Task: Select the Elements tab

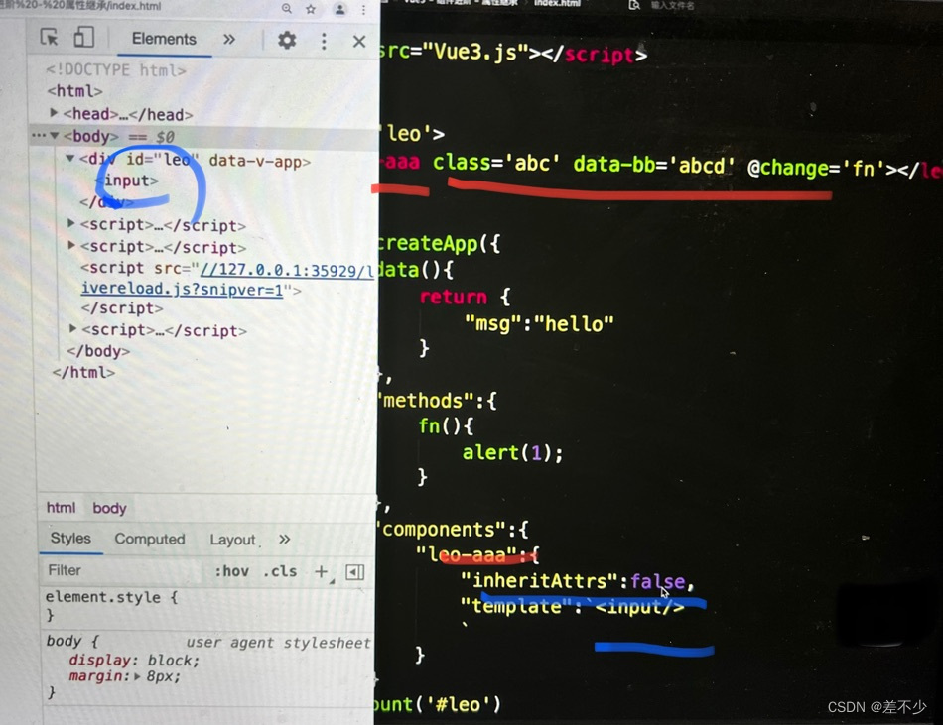Action: coord(164,39)
